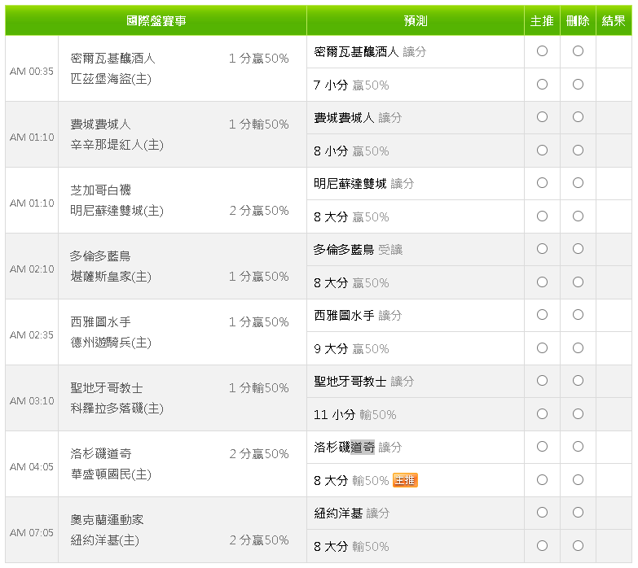The width and height of the screenshot is (638, 568).
Task: Click the AM 00:35 game time
Action: coord(32,72)
